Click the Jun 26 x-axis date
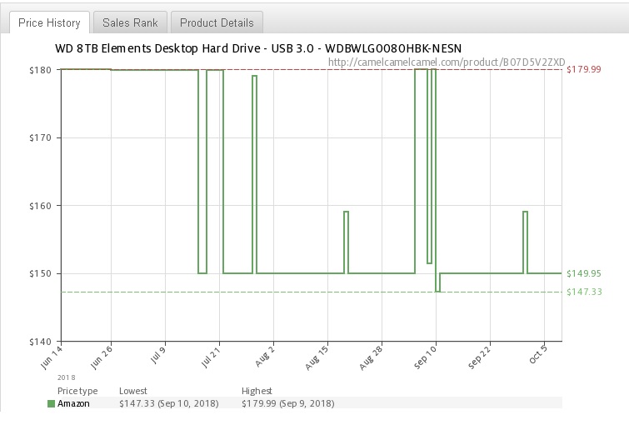629x430 pixels. (x=101, y=357)
